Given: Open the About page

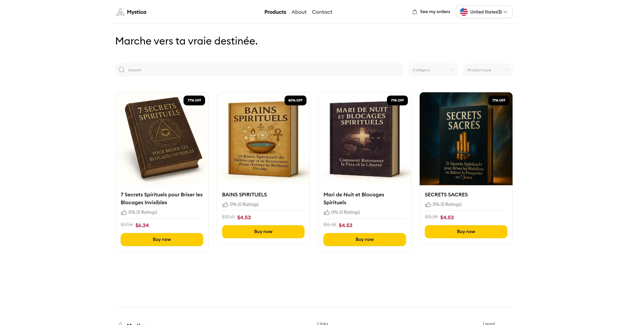Looking at the screenshot, I should tap(299, 12).
